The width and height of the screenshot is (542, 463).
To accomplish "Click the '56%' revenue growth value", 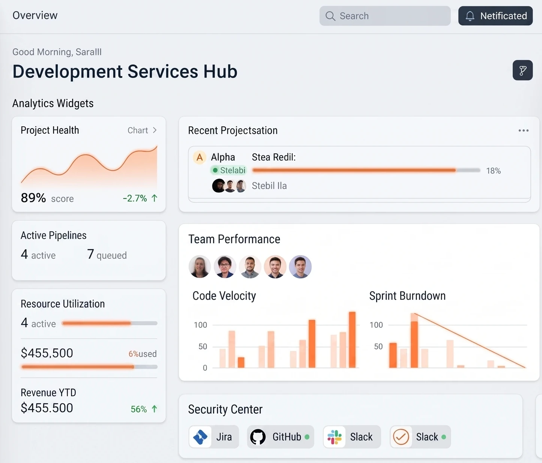I will pyautogui.click(x=139, y=409).
